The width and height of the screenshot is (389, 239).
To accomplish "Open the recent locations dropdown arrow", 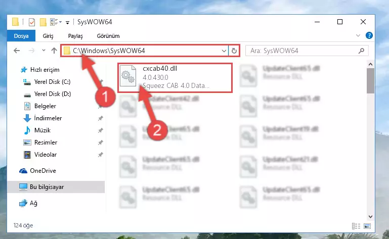I will tap(44, 51).
